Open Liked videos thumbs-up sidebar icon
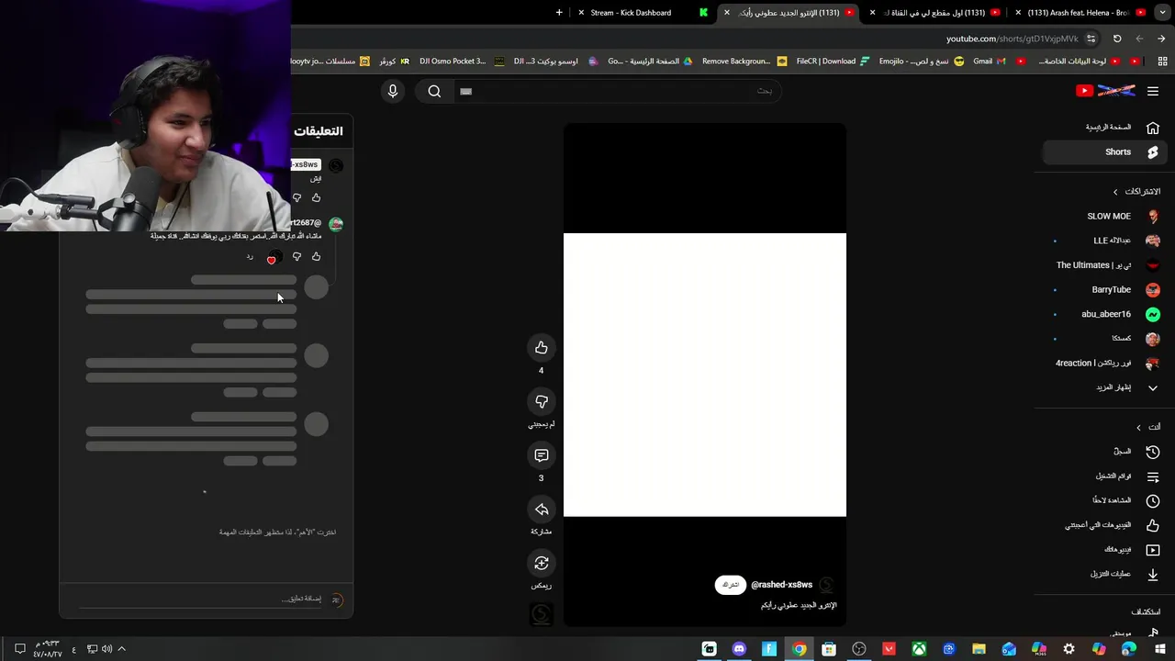This screenshot has width=1175, height=661. tap(1153, 525)
